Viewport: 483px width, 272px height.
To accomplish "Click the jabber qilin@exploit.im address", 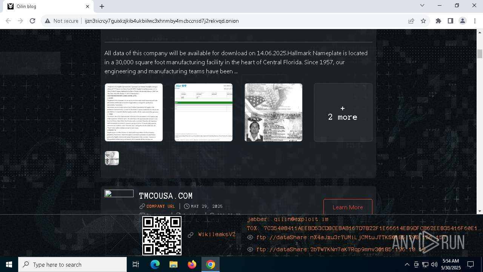I will [288, 219].
